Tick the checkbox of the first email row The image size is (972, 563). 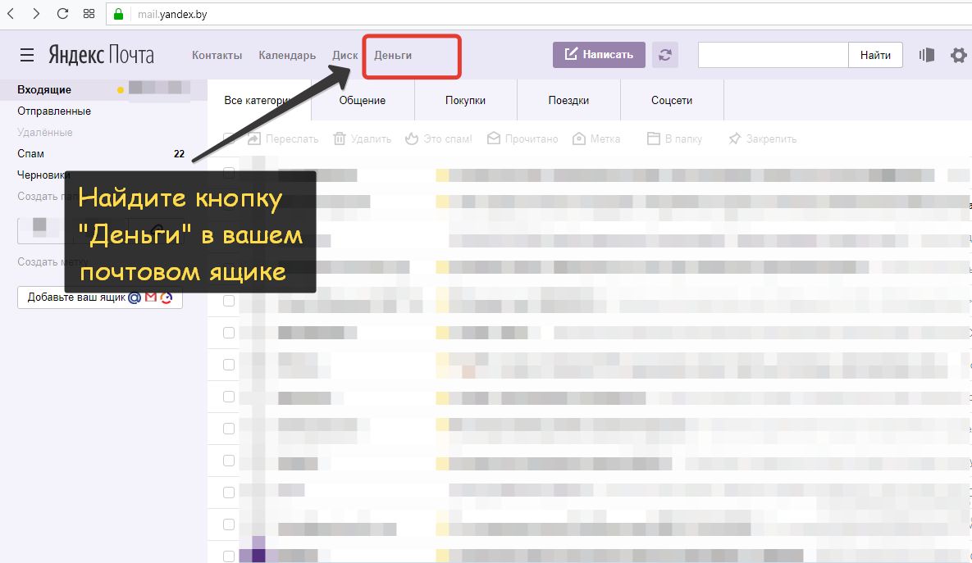tap(229, 173)
